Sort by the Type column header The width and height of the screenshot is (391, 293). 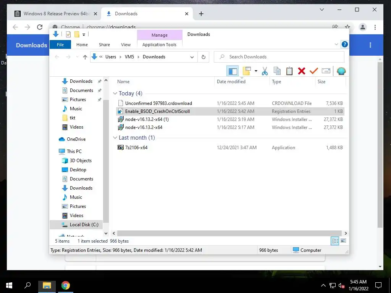tap(292, 82)
